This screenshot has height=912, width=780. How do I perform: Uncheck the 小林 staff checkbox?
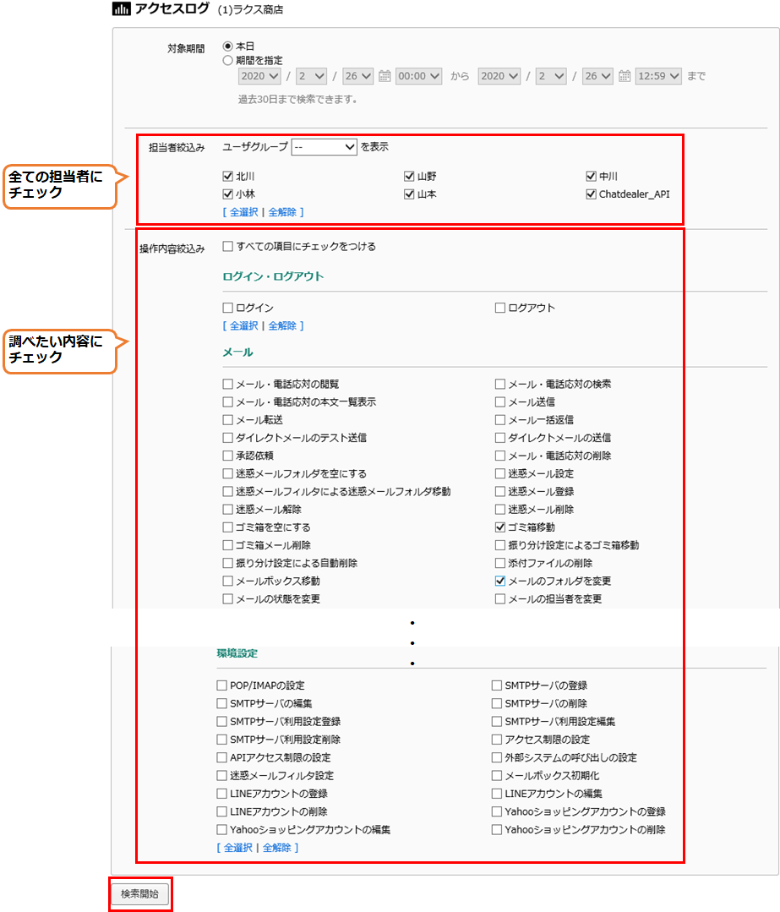coord(228,194)
